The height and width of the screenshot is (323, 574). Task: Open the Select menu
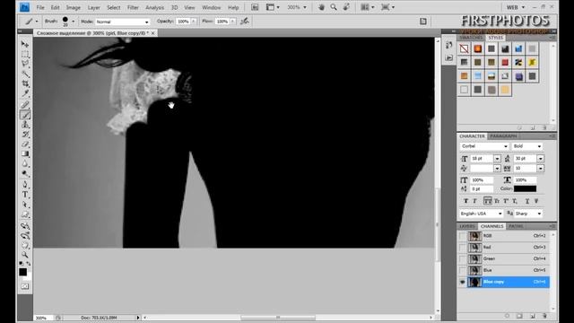[114, 7]
